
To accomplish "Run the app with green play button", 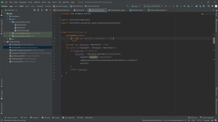I will tap(166, 6).
